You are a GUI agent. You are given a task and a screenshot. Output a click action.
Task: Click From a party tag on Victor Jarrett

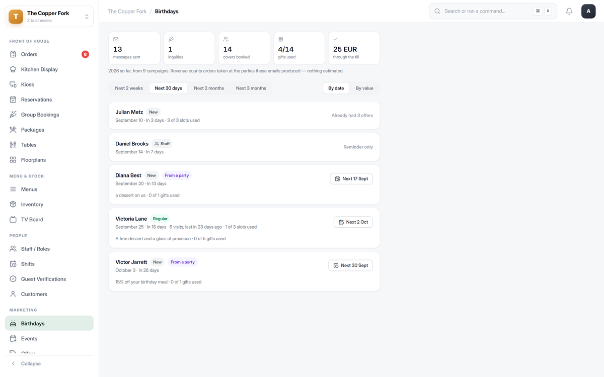182,262
